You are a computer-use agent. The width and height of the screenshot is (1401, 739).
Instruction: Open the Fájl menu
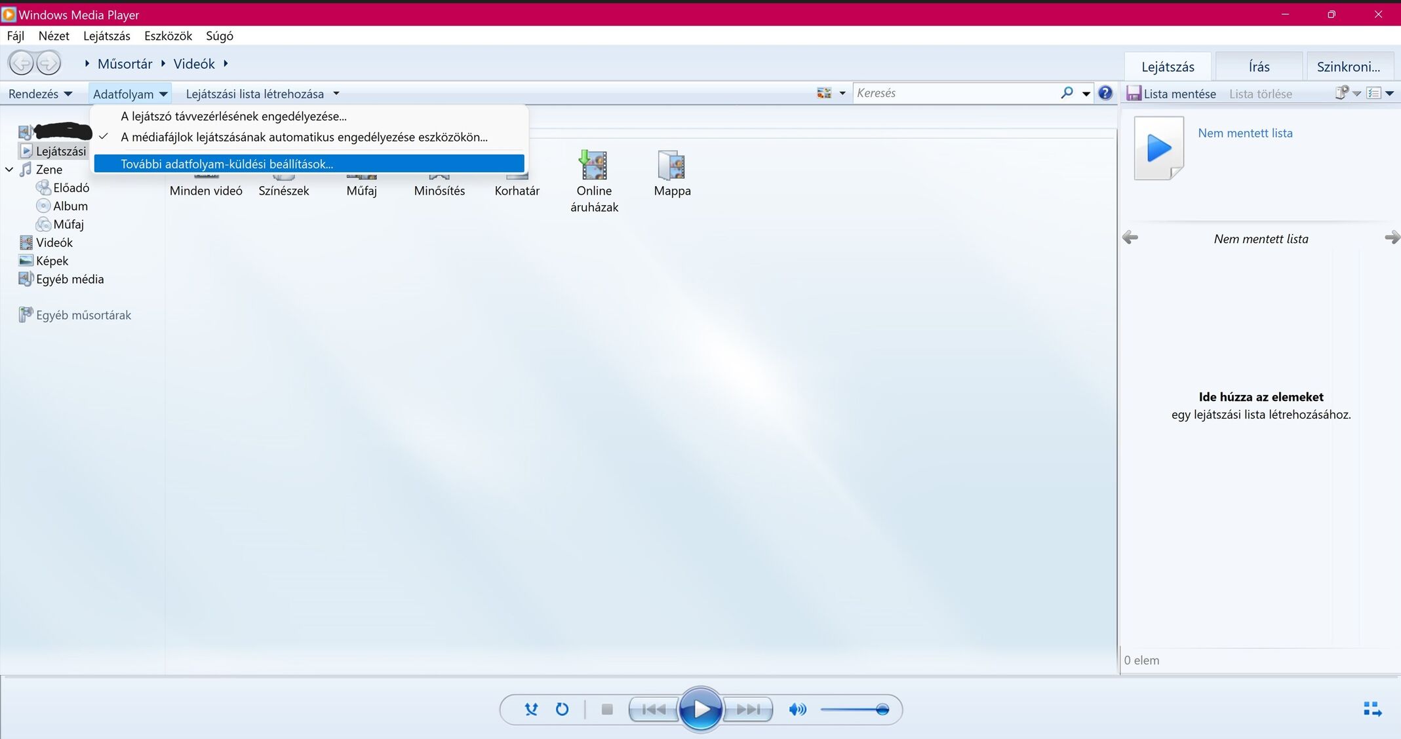pos(16,36)
